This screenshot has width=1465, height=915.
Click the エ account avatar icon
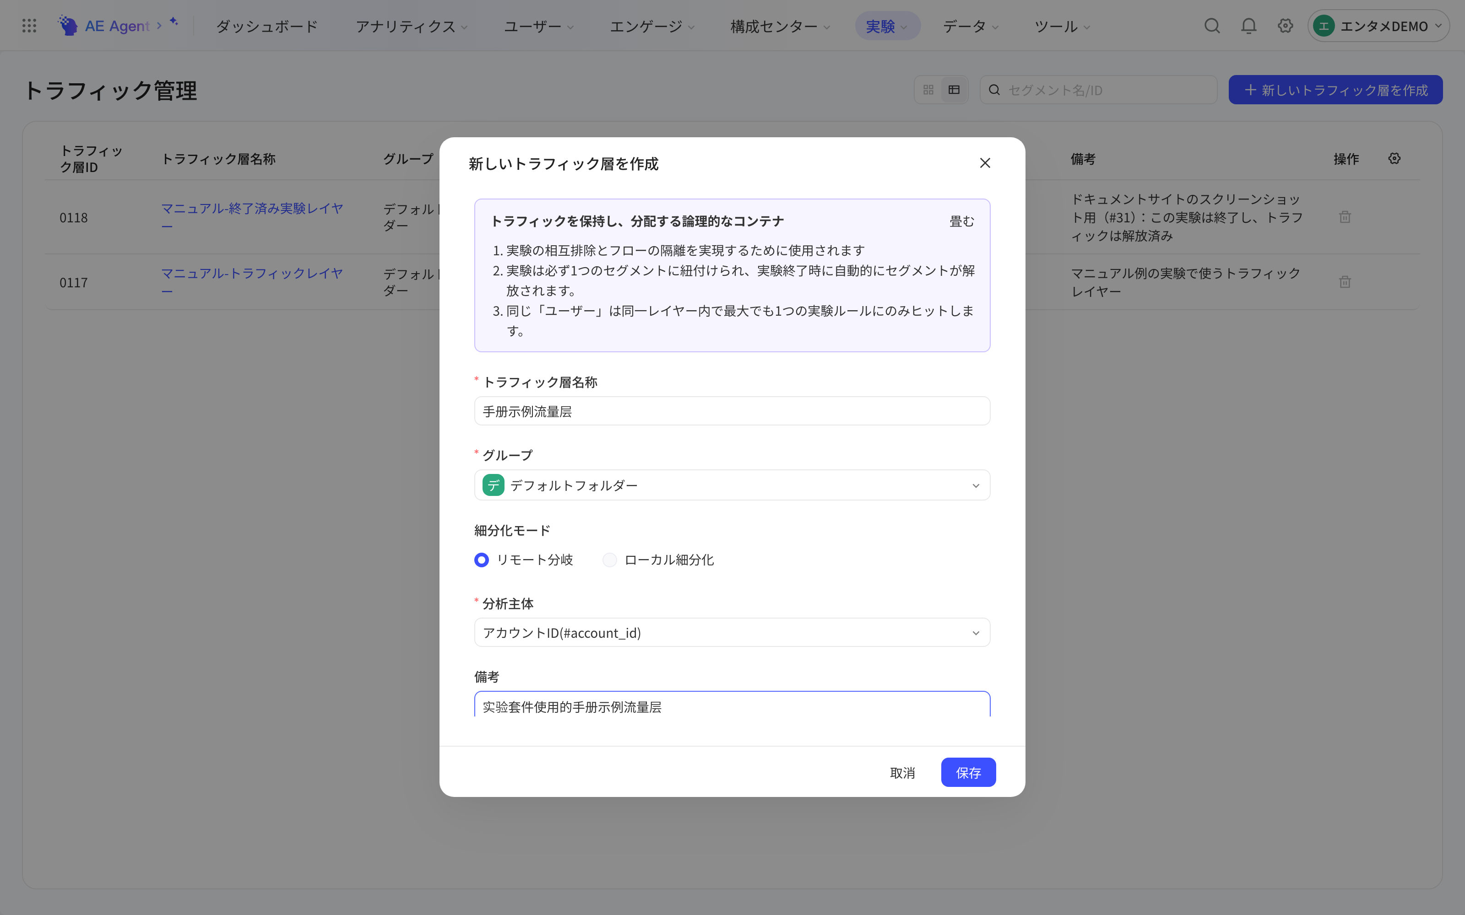pos(1324,26)
